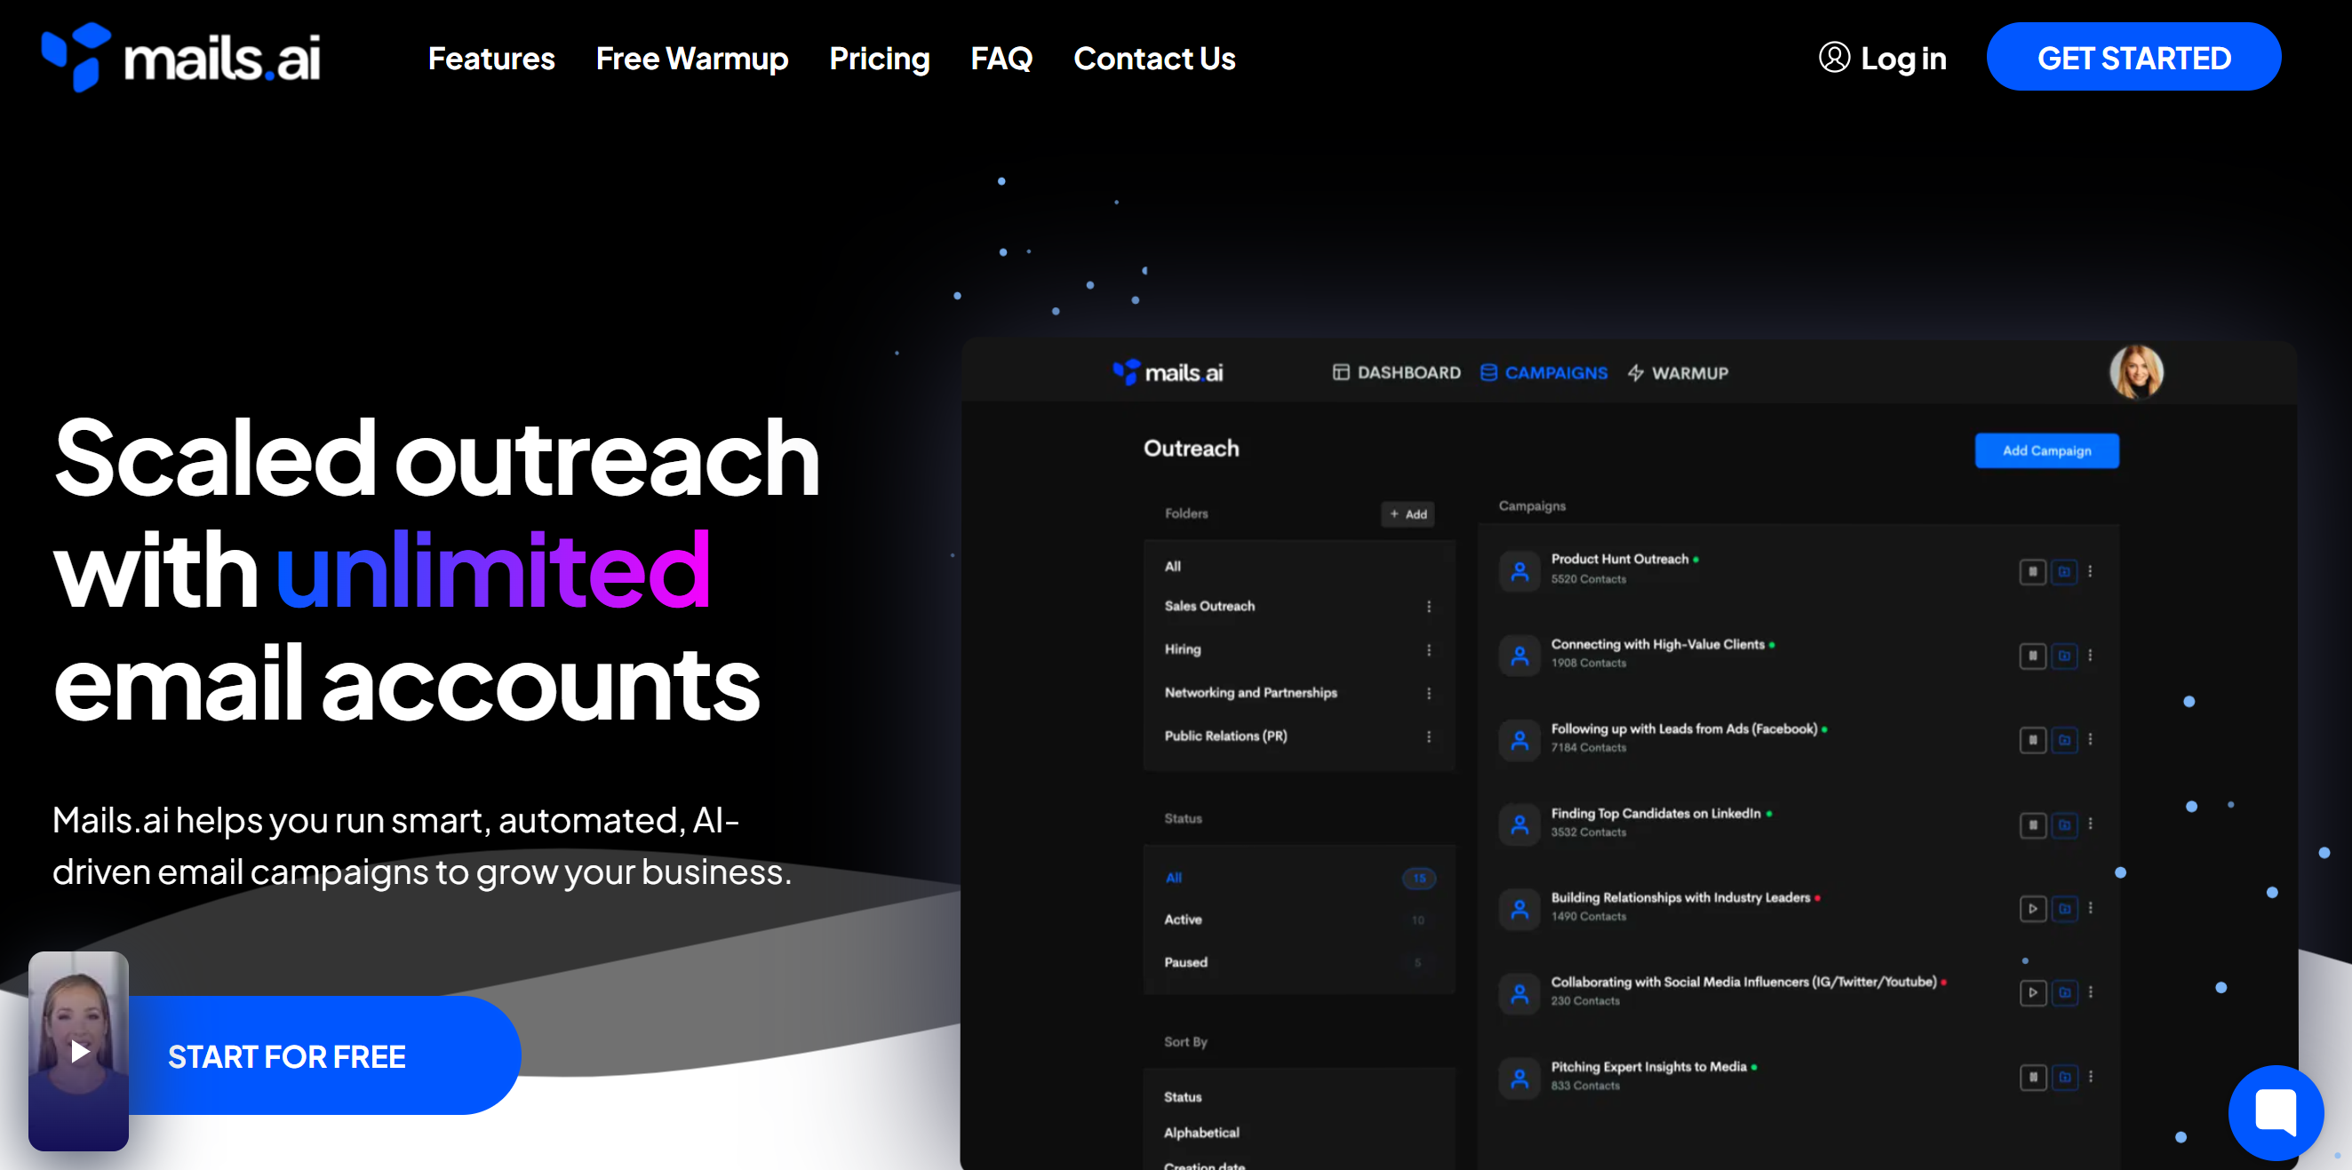Open more options for Finding Top Candidates
Screen dimensions: 2352x1170
click(2090, 824)
